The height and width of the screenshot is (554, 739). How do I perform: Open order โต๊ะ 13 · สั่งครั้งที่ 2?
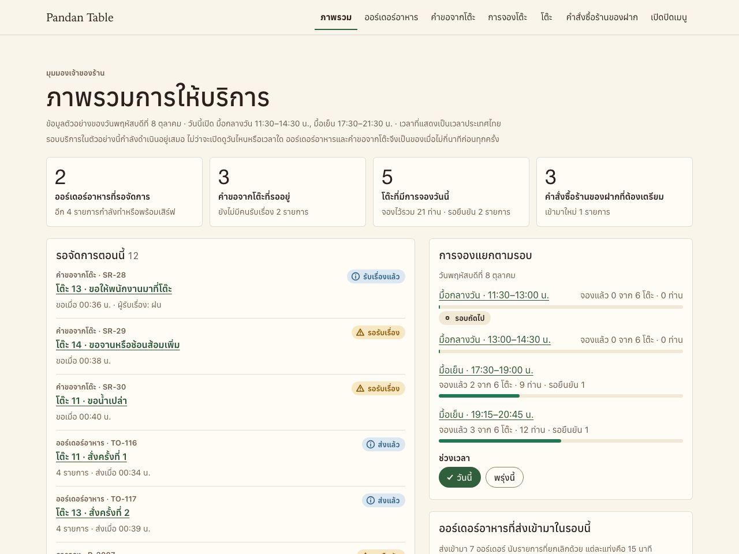[93, 513]
